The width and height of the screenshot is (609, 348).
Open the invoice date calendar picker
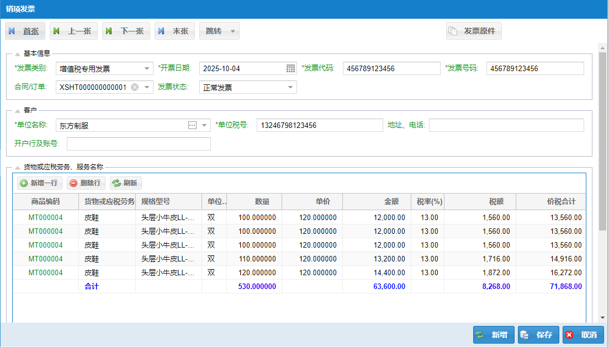291,68
